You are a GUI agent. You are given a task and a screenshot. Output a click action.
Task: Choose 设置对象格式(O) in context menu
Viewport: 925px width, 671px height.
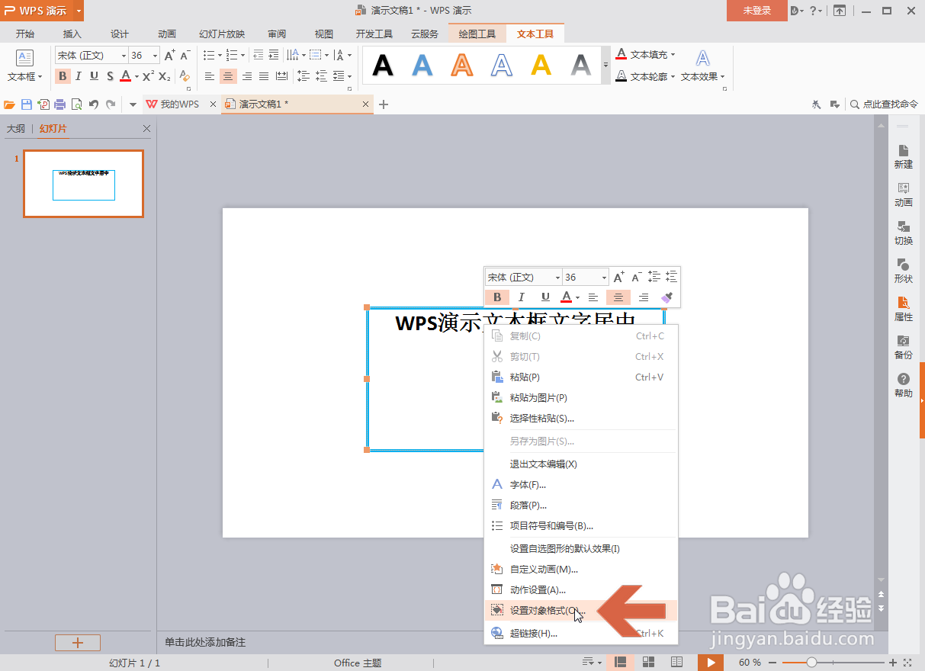581,610
